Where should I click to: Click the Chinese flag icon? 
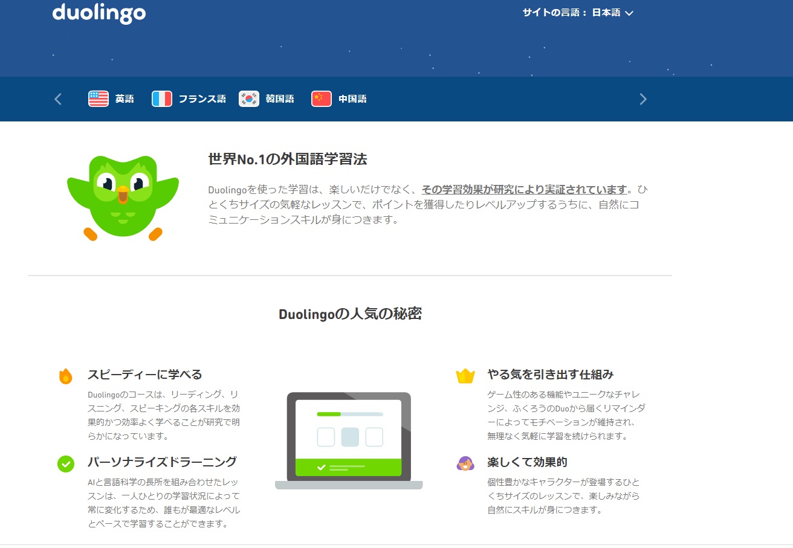322,99
